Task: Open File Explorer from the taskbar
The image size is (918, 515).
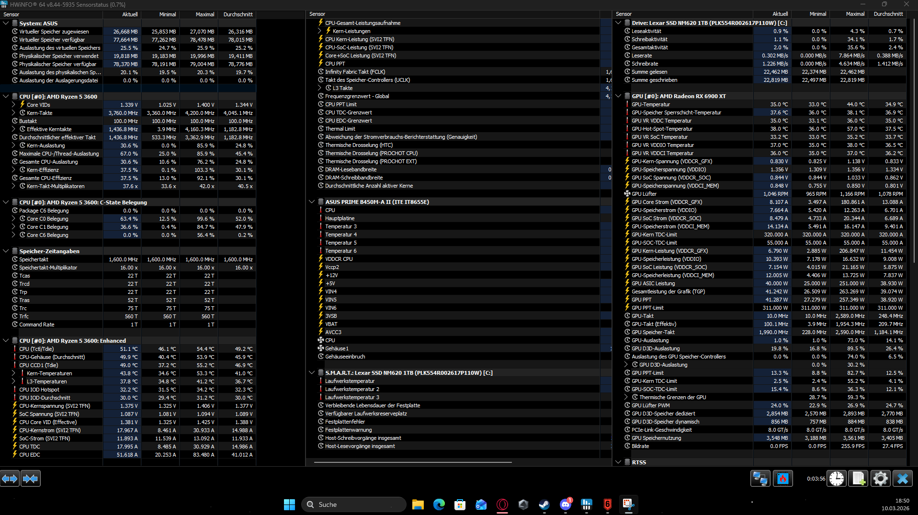Action: coord(418,504)
